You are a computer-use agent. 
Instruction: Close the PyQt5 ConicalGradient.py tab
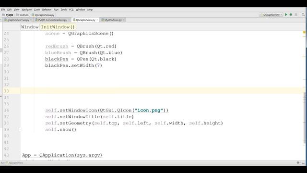coord(69,20)
